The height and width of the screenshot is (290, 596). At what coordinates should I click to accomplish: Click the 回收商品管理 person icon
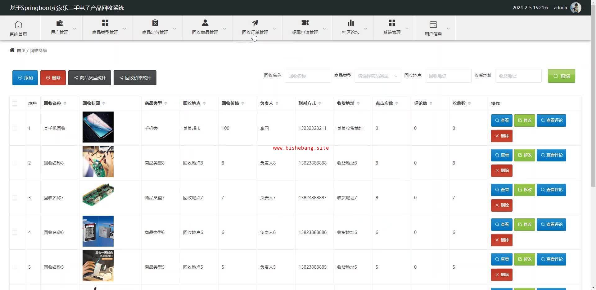pos(205,23)
